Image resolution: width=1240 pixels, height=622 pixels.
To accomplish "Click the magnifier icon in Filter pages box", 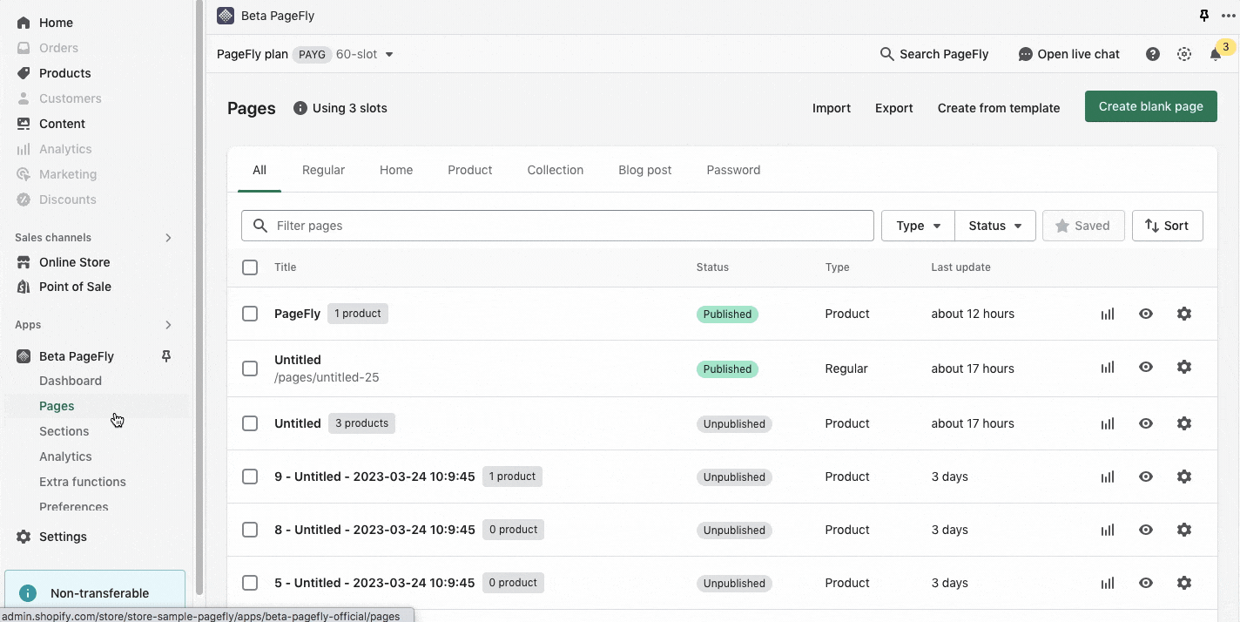I will pos(259,226).
